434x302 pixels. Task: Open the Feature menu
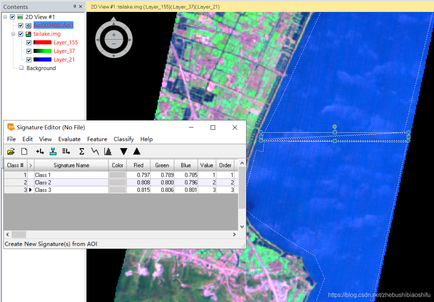(97, 139)
